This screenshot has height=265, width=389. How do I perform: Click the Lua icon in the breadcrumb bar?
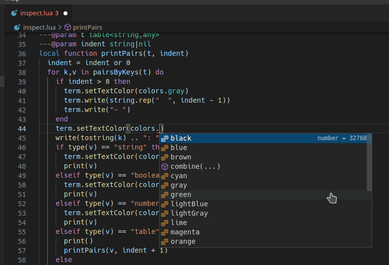[17, 27]
